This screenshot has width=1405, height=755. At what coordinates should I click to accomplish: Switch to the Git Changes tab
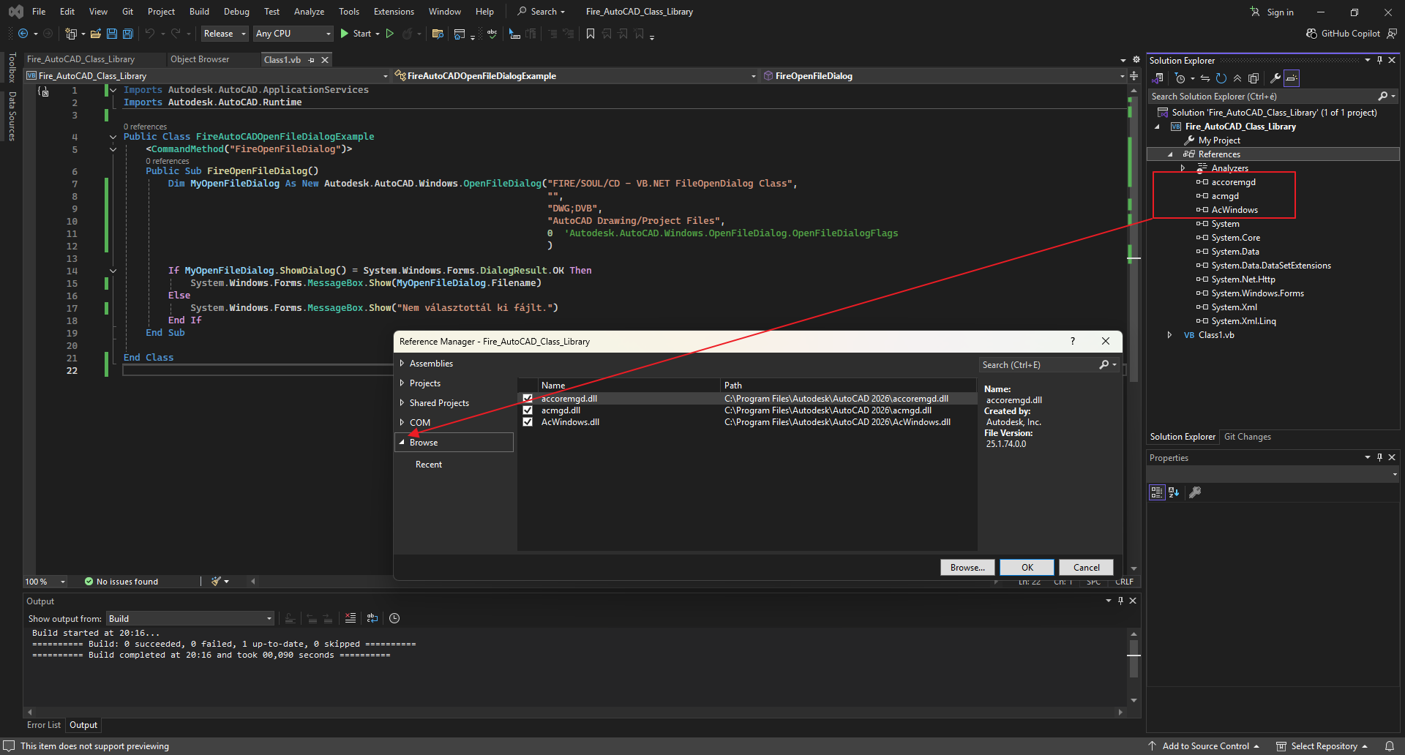point(1248,437)
